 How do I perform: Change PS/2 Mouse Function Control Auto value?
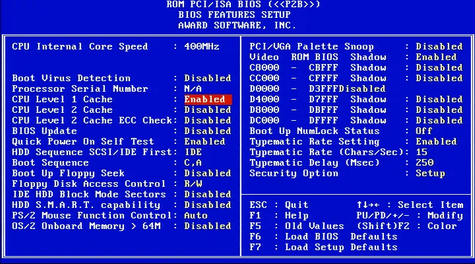tap(196, 216)
